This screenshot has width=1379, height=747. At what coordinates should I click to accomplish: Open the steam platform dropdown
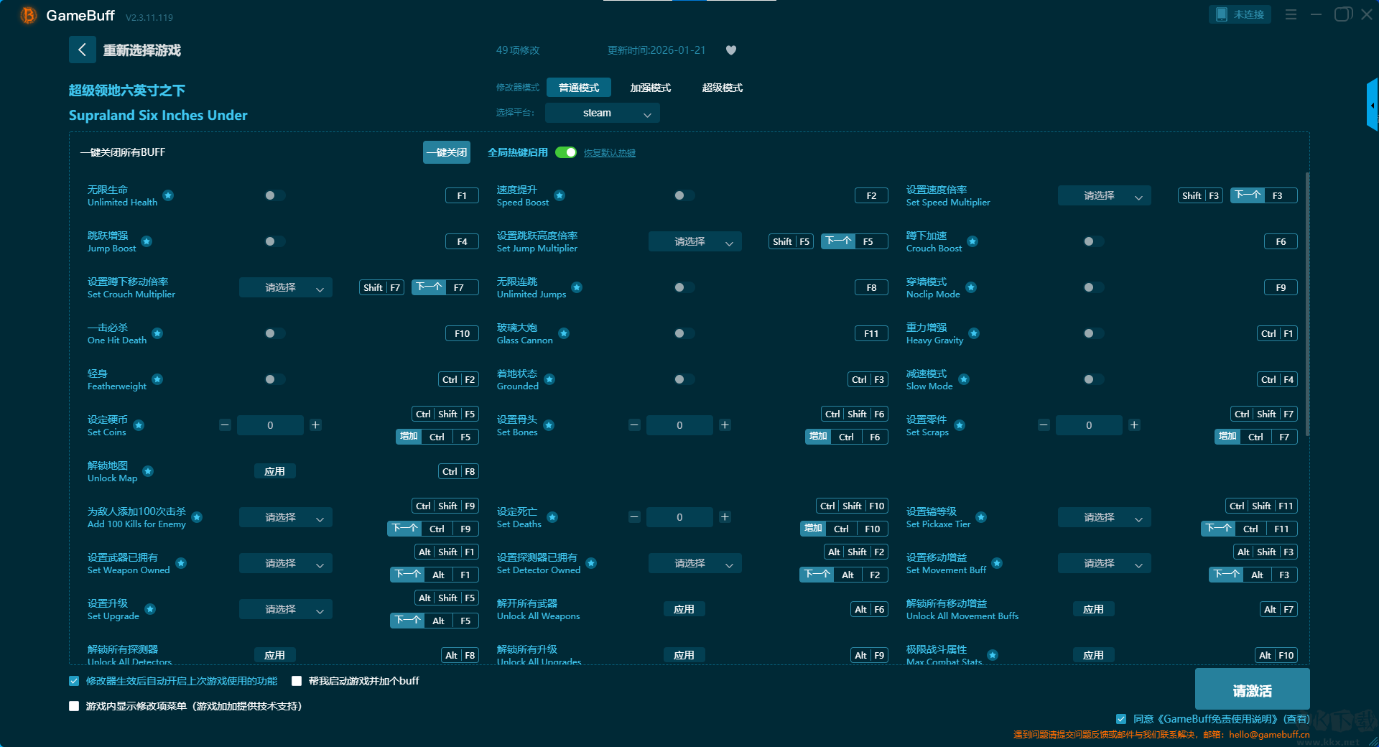[x=603, y=113]
